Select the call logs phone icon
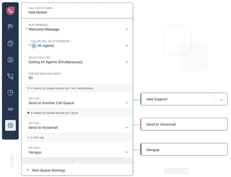 tap(10, 76)
